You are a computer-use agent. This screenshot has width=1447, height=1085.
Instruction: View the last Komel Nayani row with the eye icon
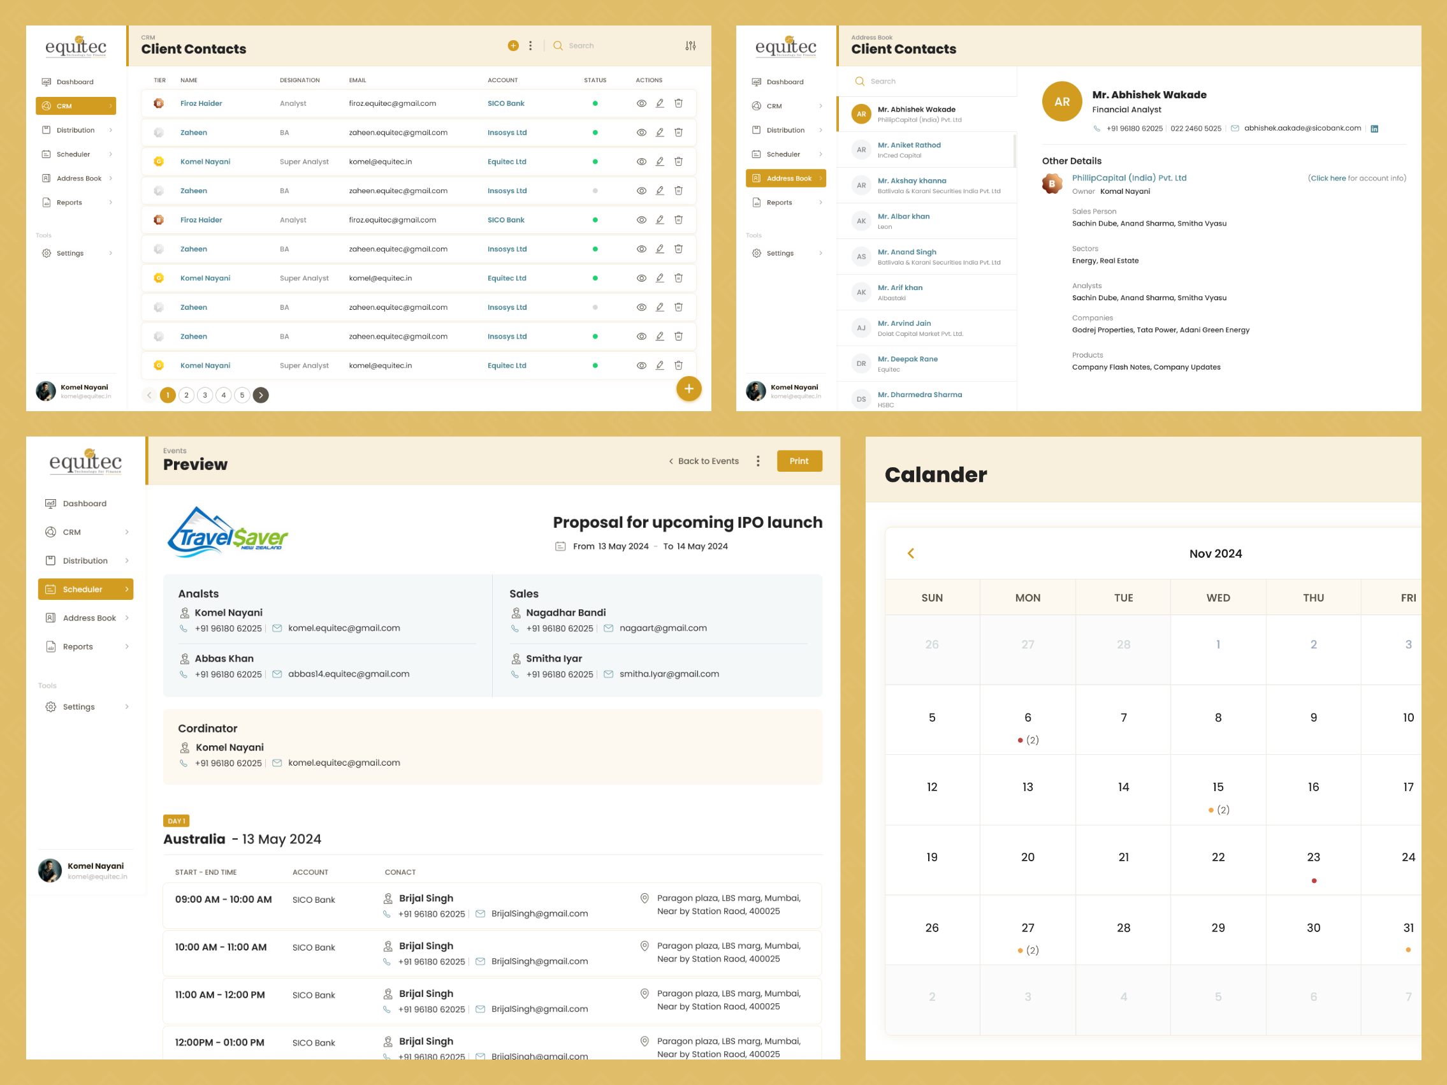click(x=642, y=365)
